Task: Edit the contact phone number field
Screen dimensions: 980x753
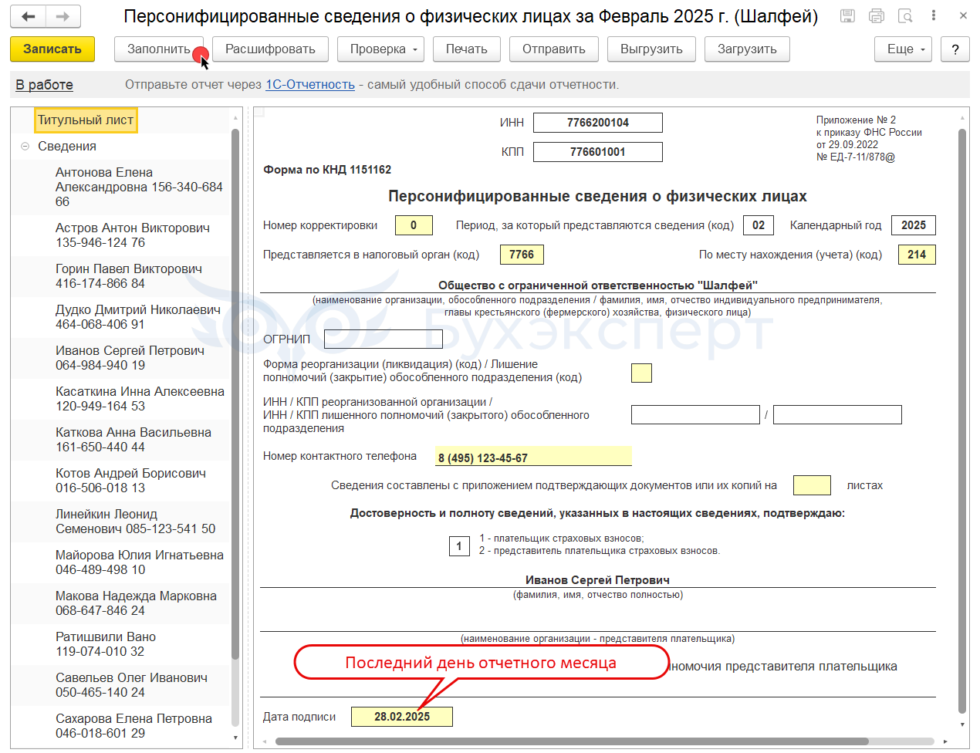Action: click(533, 456)
